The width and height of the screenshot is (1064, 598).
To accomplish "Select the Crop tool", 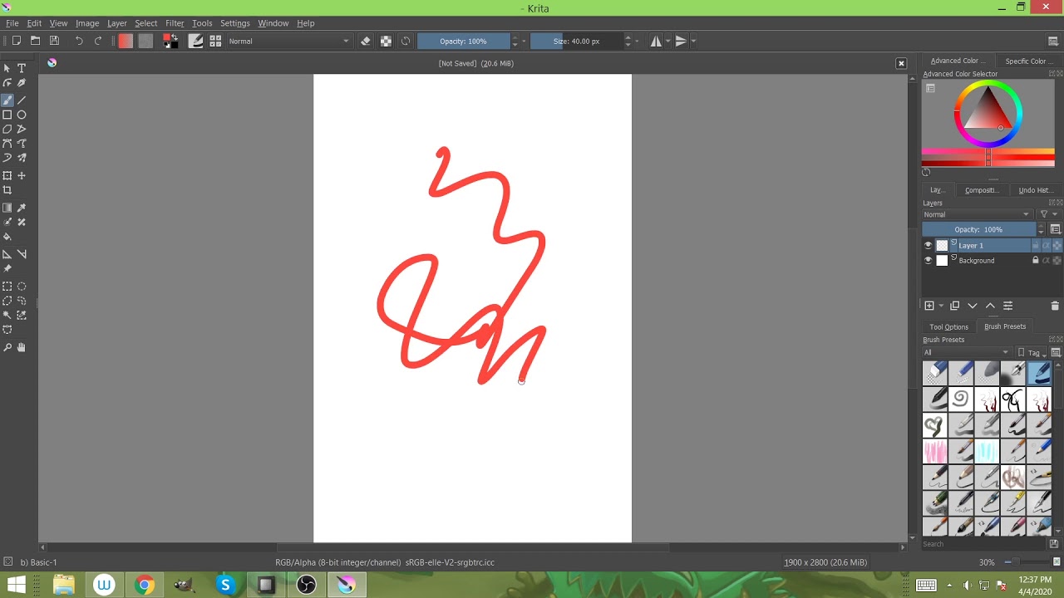I will click(x=7, y=190).
